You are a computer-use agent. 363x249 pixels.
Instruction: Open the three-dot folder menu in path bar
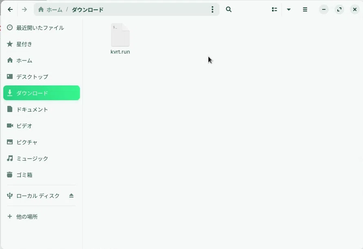coord(212,9)
